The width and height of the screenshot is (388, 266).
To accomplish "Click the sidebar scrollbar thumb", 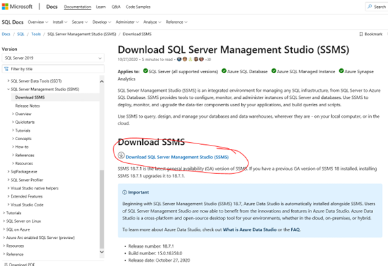I will tap(102, 209).
